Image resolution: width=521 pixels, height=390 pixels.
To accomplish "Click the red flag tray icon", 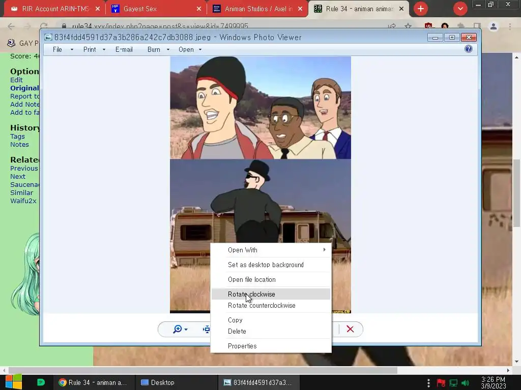I will 441,383.
